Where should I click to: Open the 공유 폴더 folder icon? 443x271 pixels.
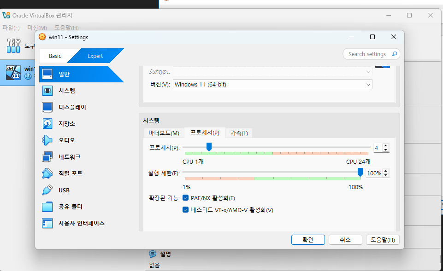[x=47, y=207]
